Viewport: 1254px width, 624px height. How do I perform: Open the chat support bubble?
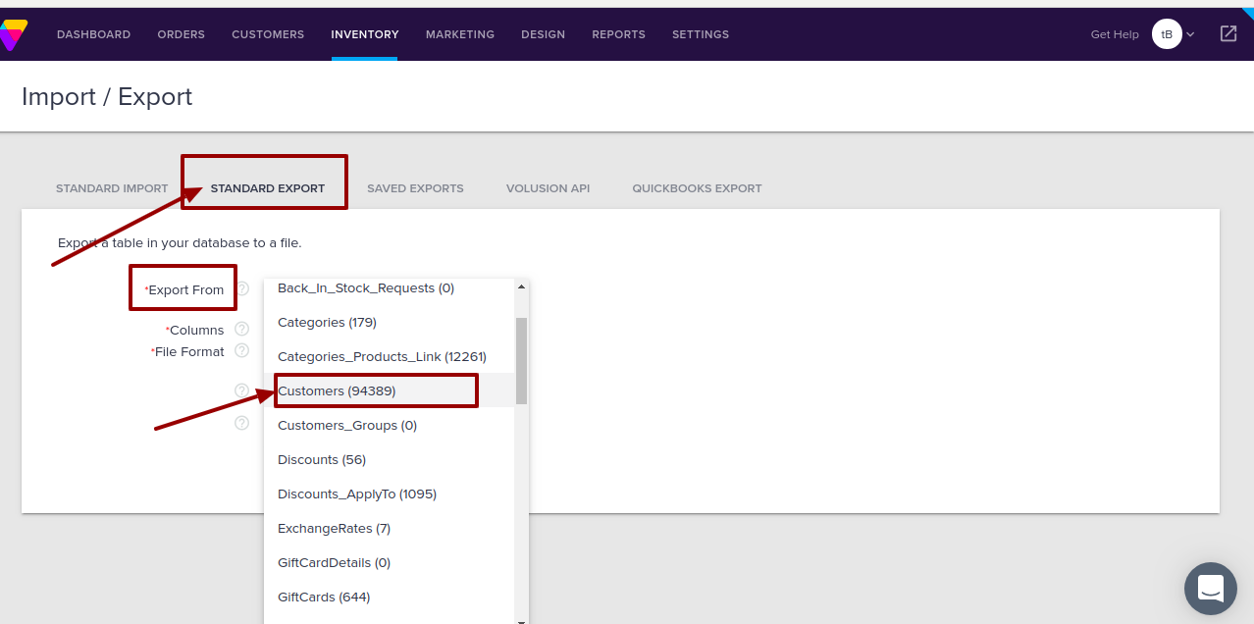click(x=1210, y=589)
